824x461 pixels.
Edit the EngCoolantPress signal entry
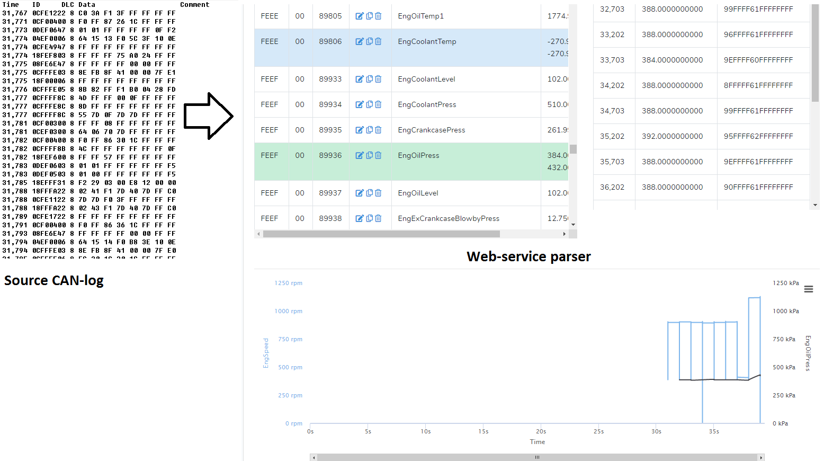coord(360,104)
